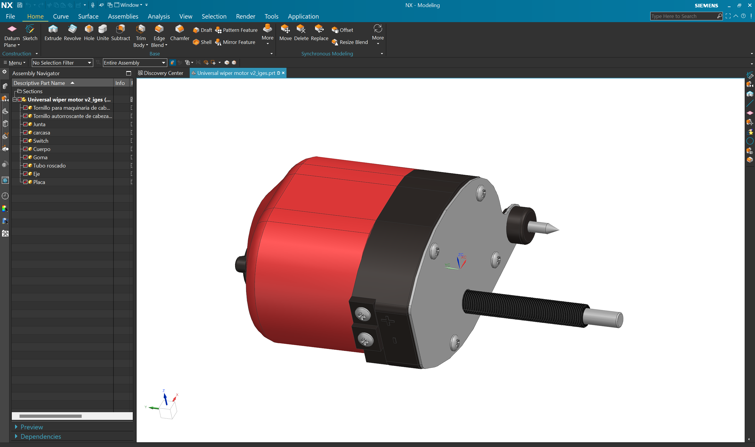Image resolution: width=755 pixels, height=447 pixels.
Task: Select the Extrude tool
Action: click(x=53, y=32)
